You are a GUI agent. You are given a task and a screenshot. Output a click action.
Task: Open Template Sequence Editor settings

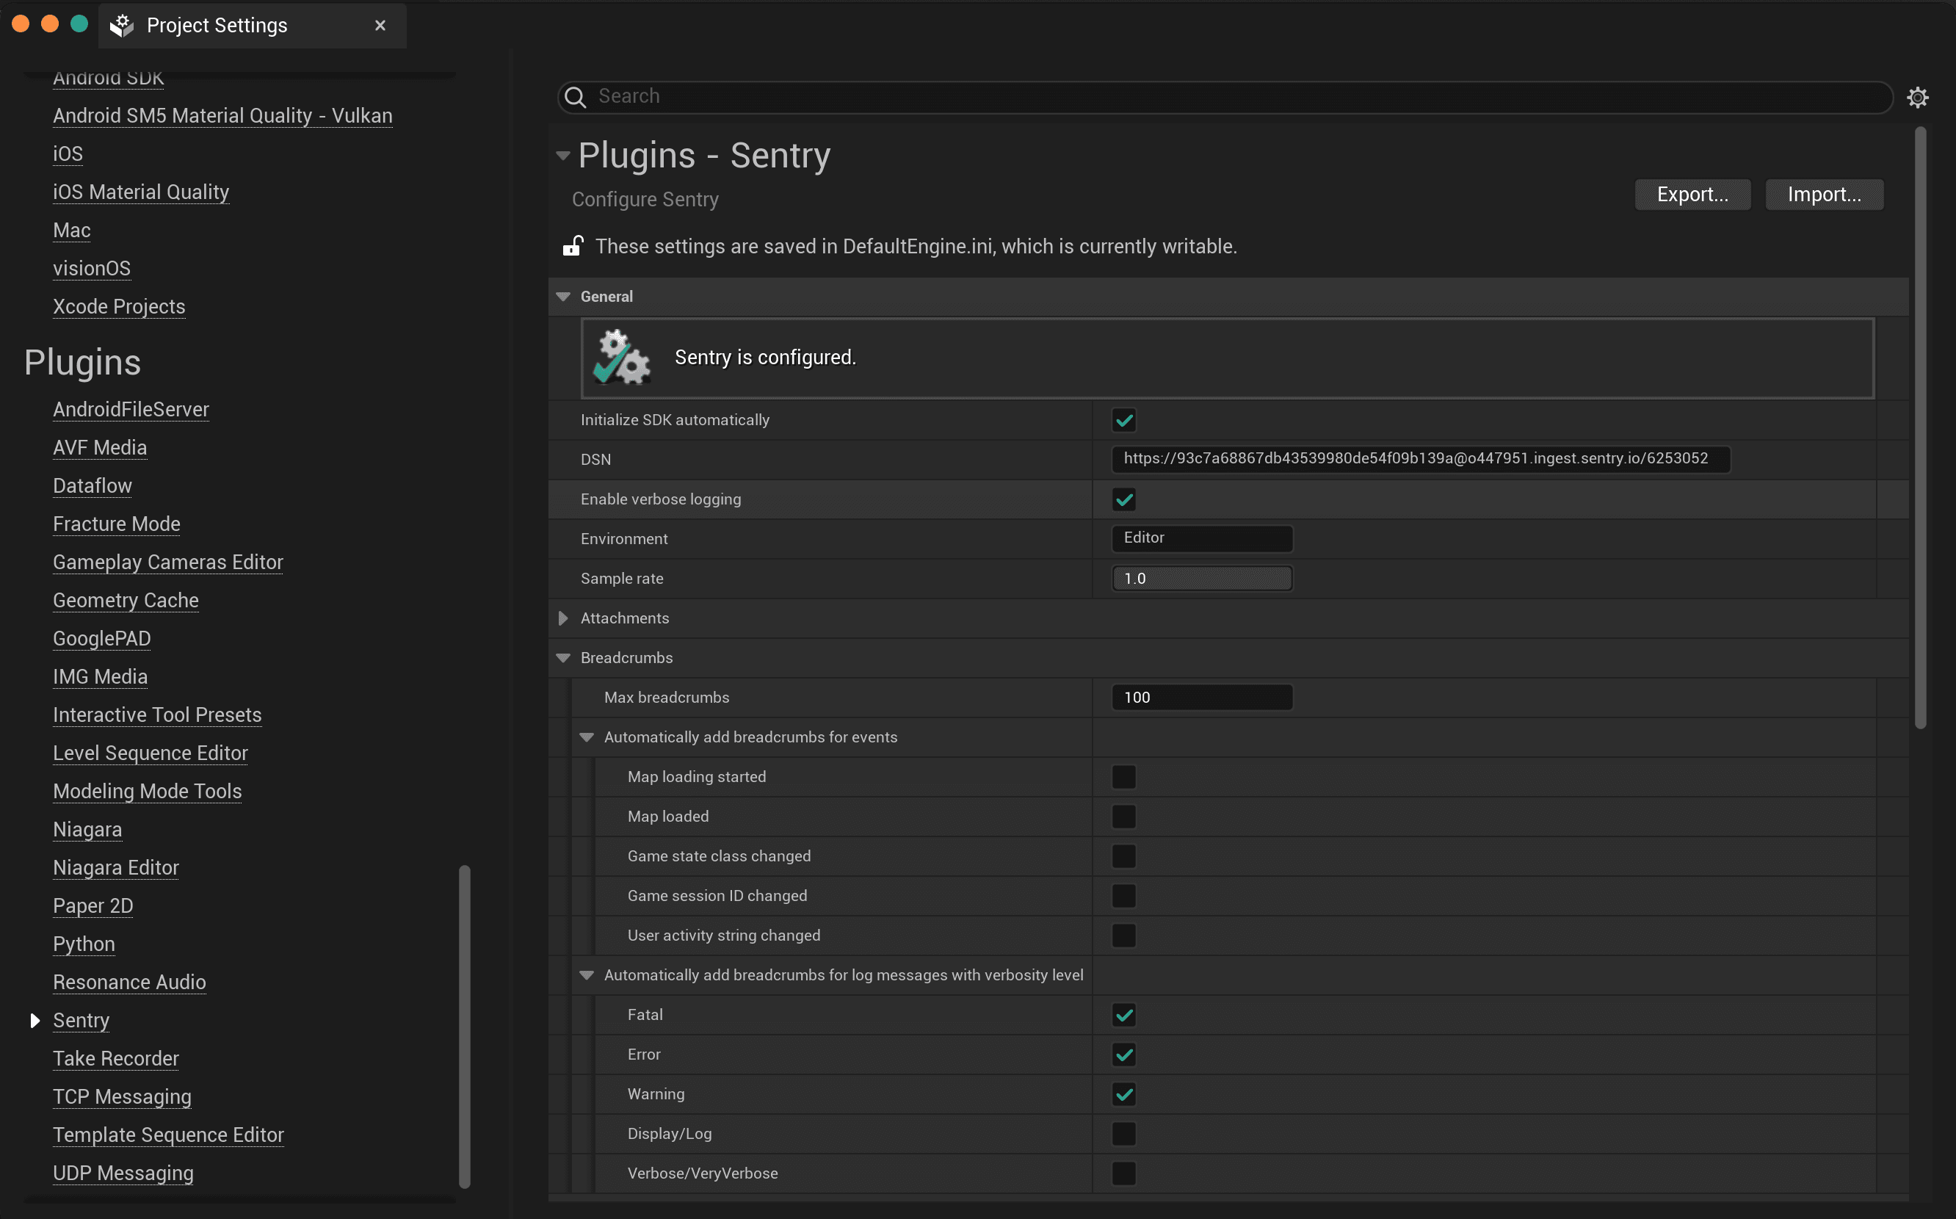pos(168,1135)
